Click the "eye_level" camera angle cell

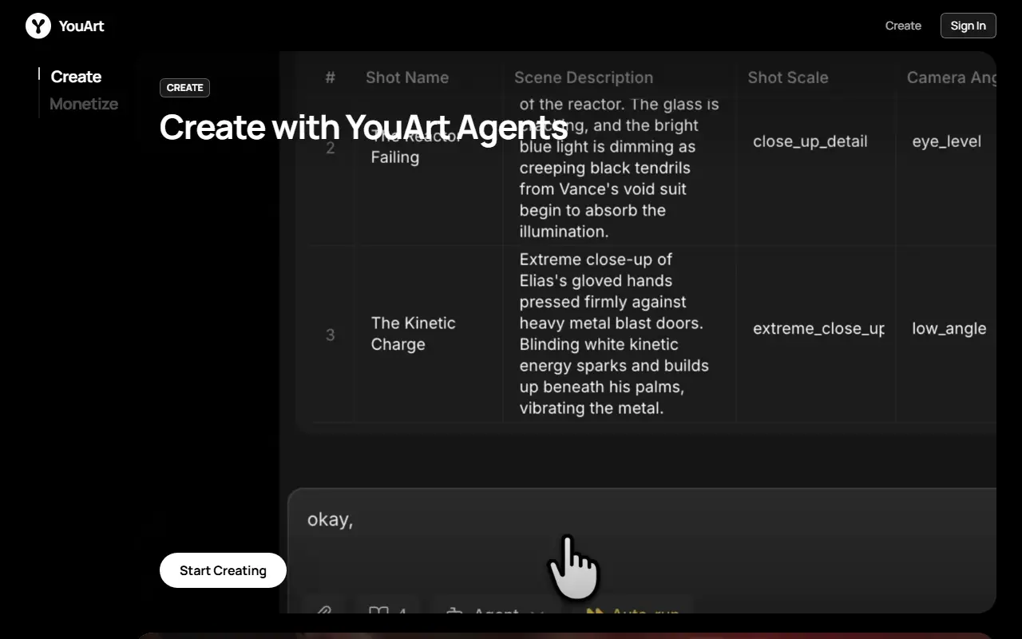pyautogui.click(x=947, y=141)
